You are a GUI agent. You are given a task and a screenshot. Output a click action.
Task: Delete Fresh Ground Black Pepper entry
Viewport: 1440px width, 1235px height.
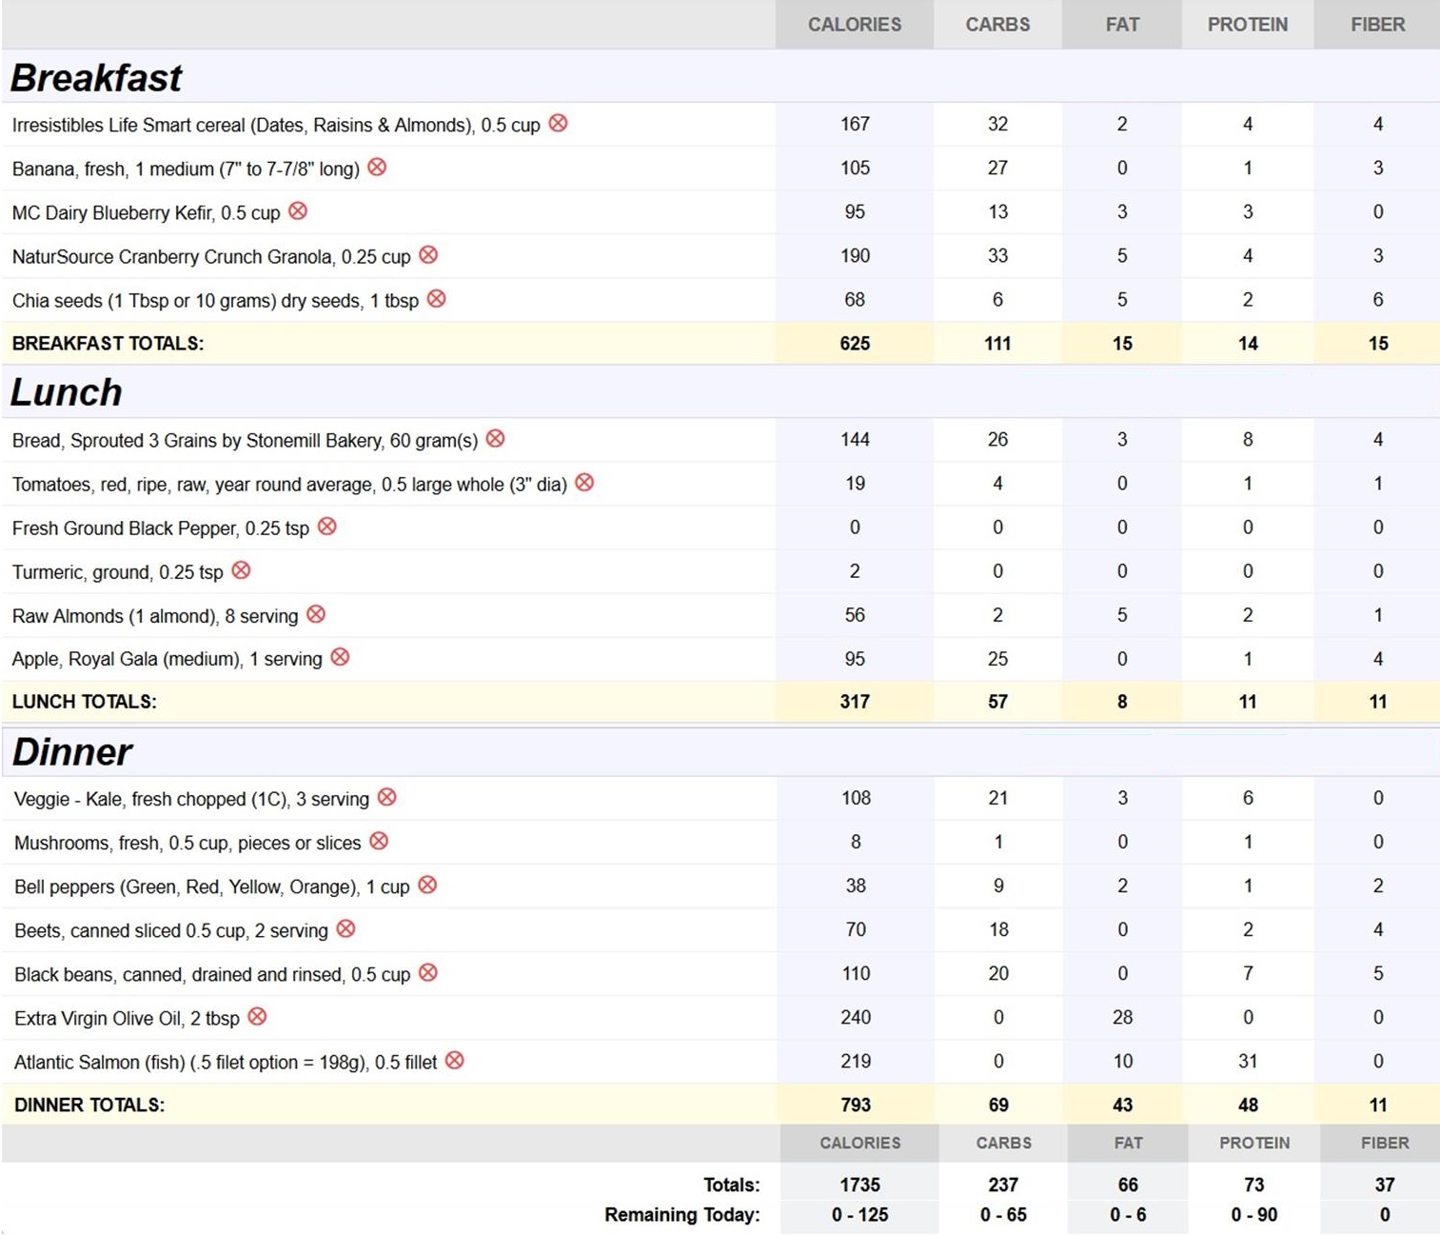326,527
